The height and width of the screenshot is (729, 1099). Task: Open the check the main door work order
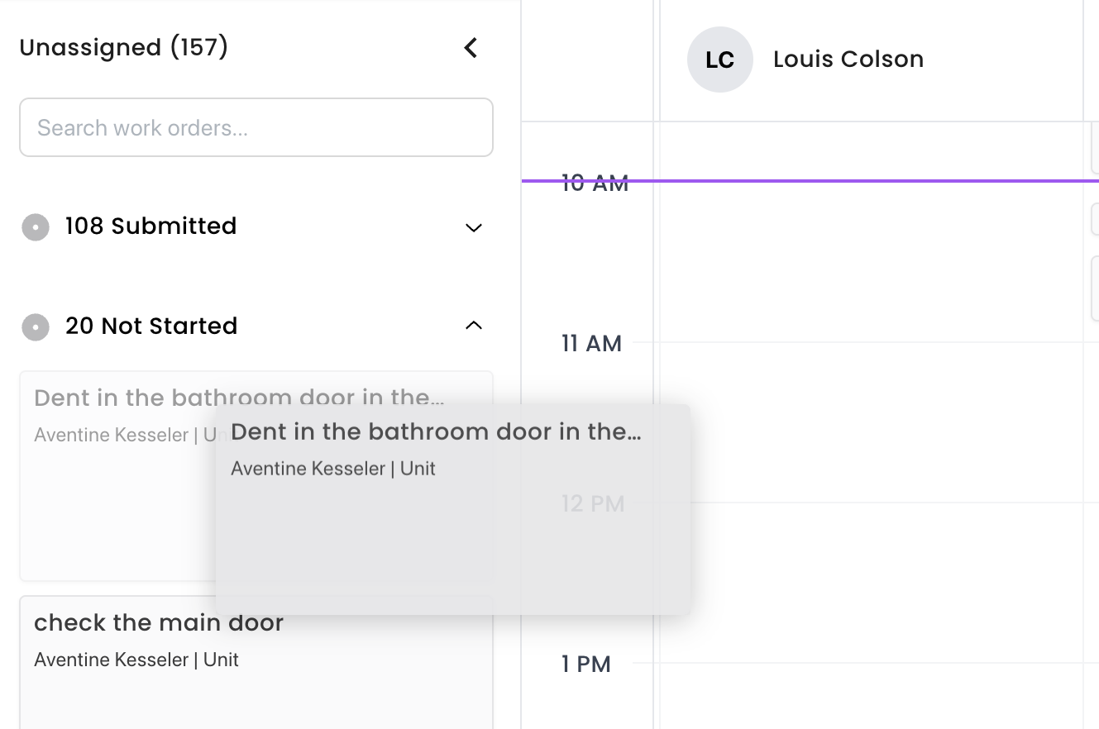pos(256,662)
